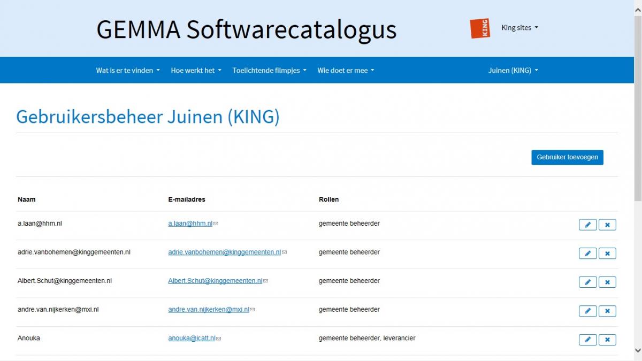
Task: Delete Albert.Schut user with X icon
Action: click(x=607, y=282)
